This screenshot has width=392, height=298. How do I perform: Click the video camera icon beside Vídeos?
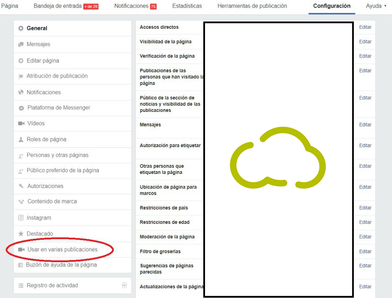pyautogui.click(x=21, y=123)
